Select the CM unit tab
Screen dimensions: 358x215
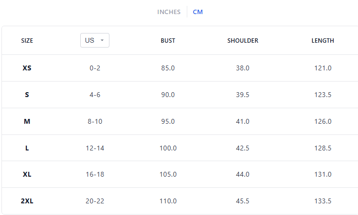(197, 12)
